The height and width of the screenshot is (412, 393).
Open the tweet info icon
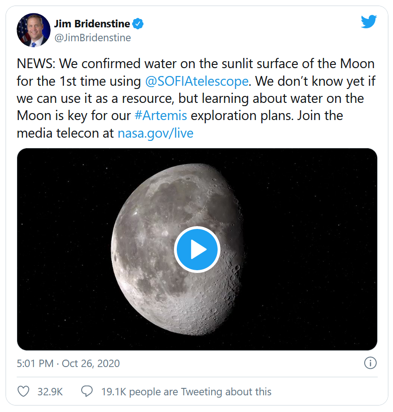[x=370, y=363]
